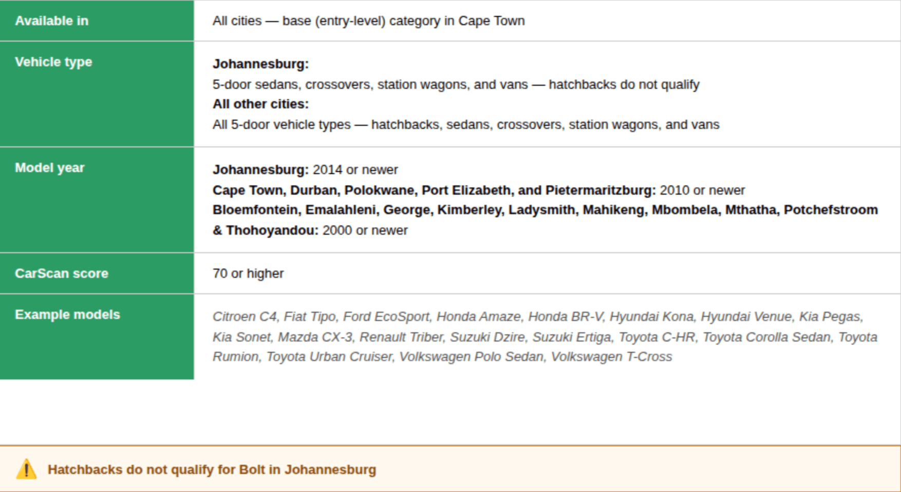Click the 'Cape Town, Durban, Polokwane' model year line
The width and height of the screenshot is (901, 492).
tap(478, 190)
